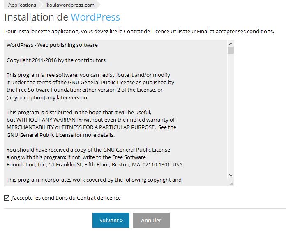
Task: Click the "This program is free software" line
Action: (x=88, y=75)
